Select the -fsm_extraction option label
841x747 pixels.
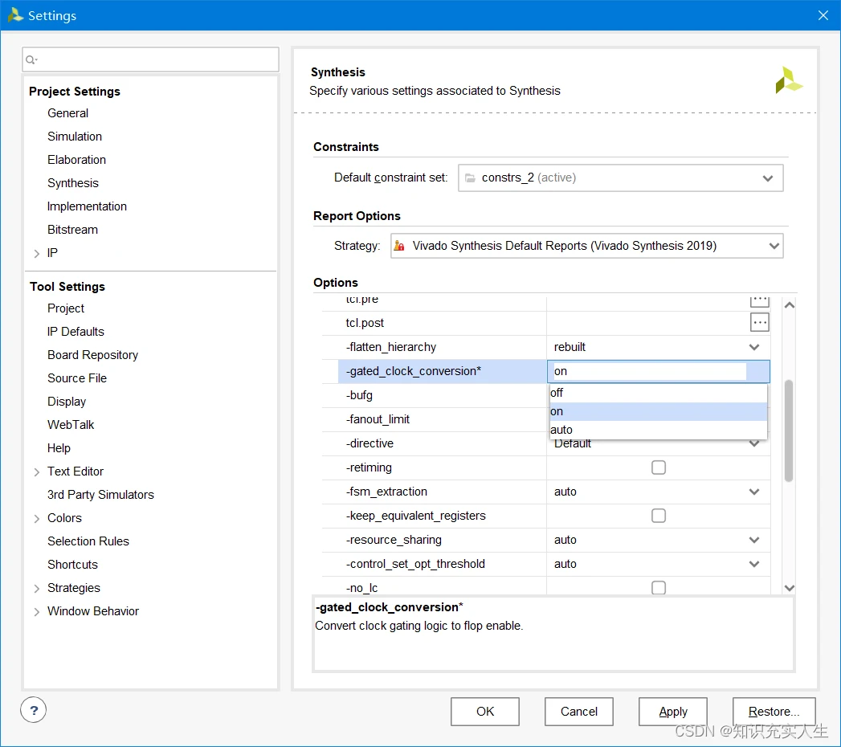tap(386, 492)
